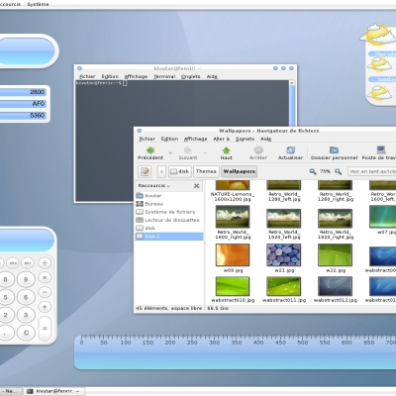The height and width of the screenshot is (396, 396).
Task: Click calculator multiply key
Action: (45, 277)
